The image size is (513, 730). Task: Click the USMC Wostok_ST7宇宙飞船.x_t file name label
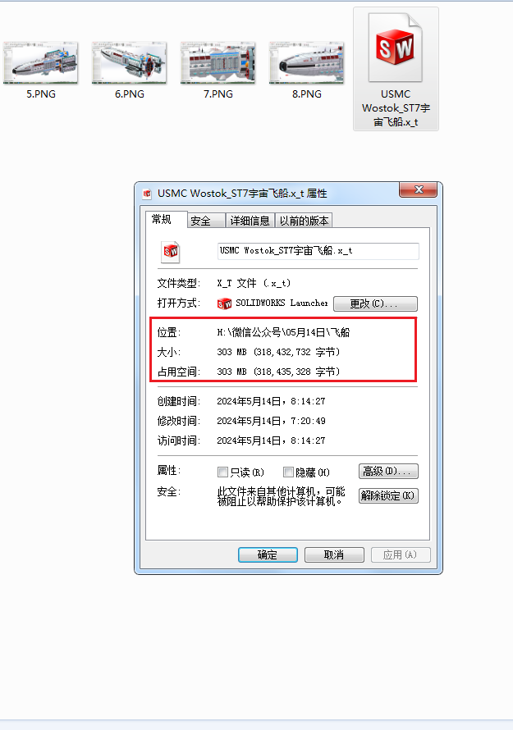396,108
